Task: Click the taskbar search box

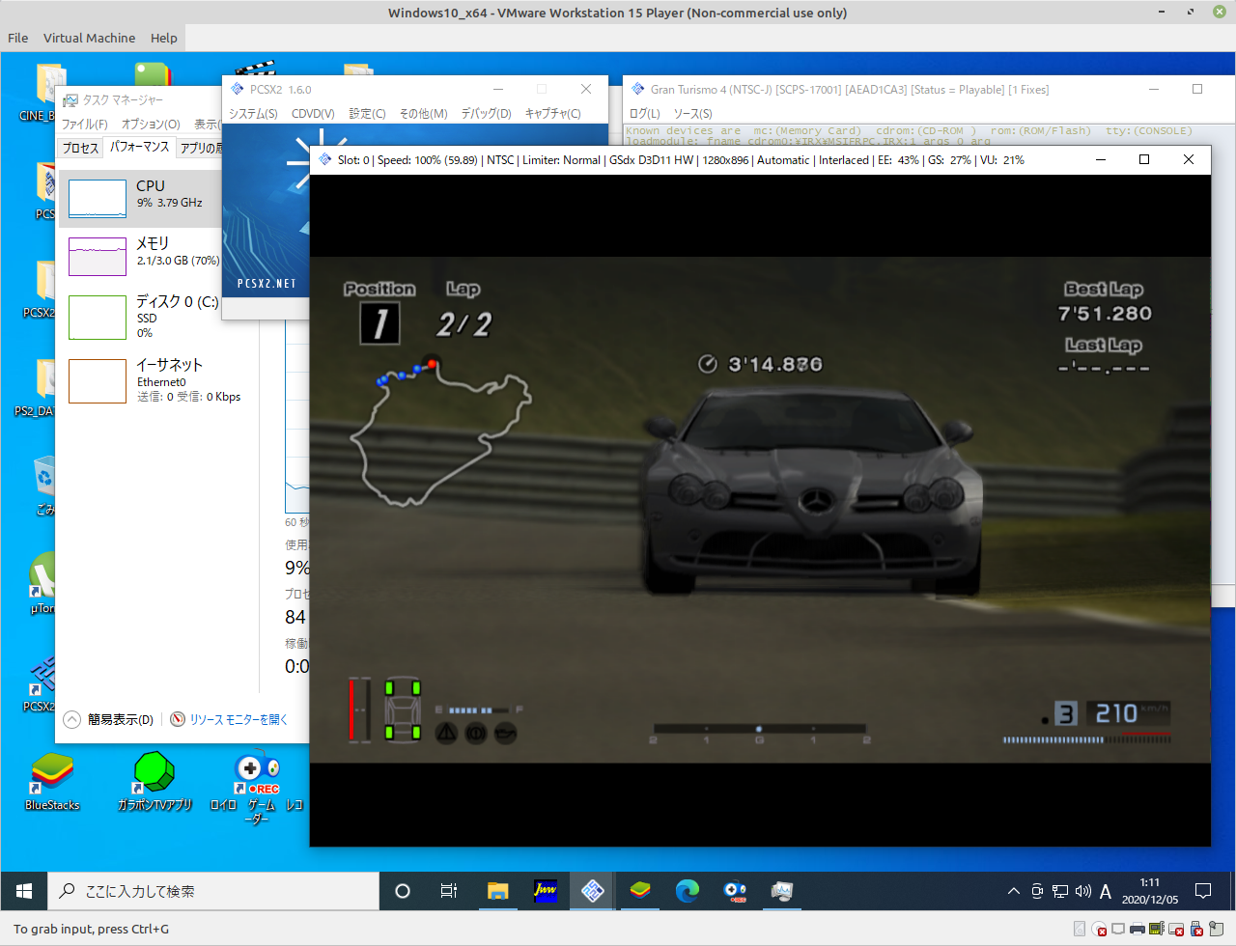Action: tap(213, 891)
